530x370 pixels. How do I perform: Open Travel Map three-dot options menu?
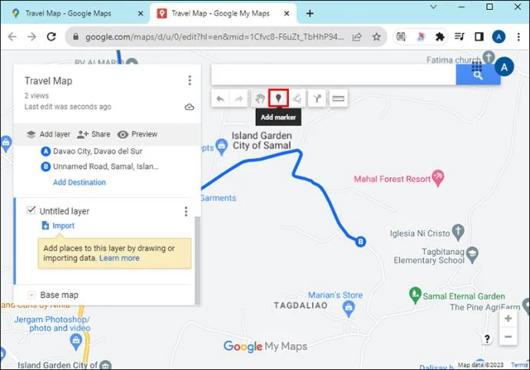point(190,81)
